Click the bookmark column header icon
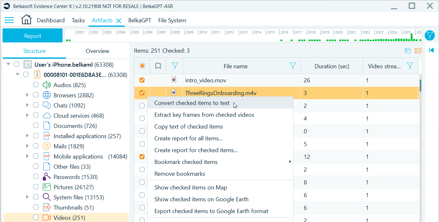The height and width of the screenshot is (222, 439). point(158,66)
